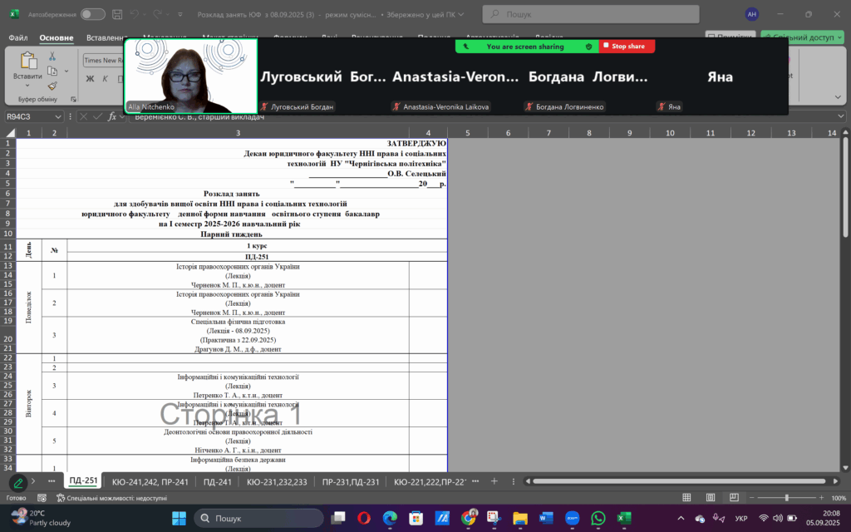Open Word from the taskbar
Image resolution: width=851 pixels, height=532 pixels.
click(x=546, y=519)
